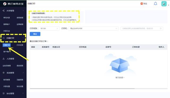Viewport: 170px width, 98px height.
Task: Click the gear icon beside 系统管理
Action: click(3, 73)
